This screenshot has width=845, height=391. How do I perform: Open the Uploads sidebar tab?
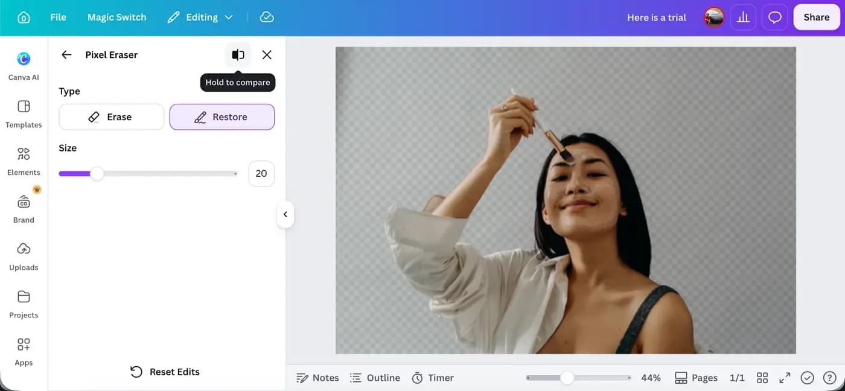coord(24,256)
